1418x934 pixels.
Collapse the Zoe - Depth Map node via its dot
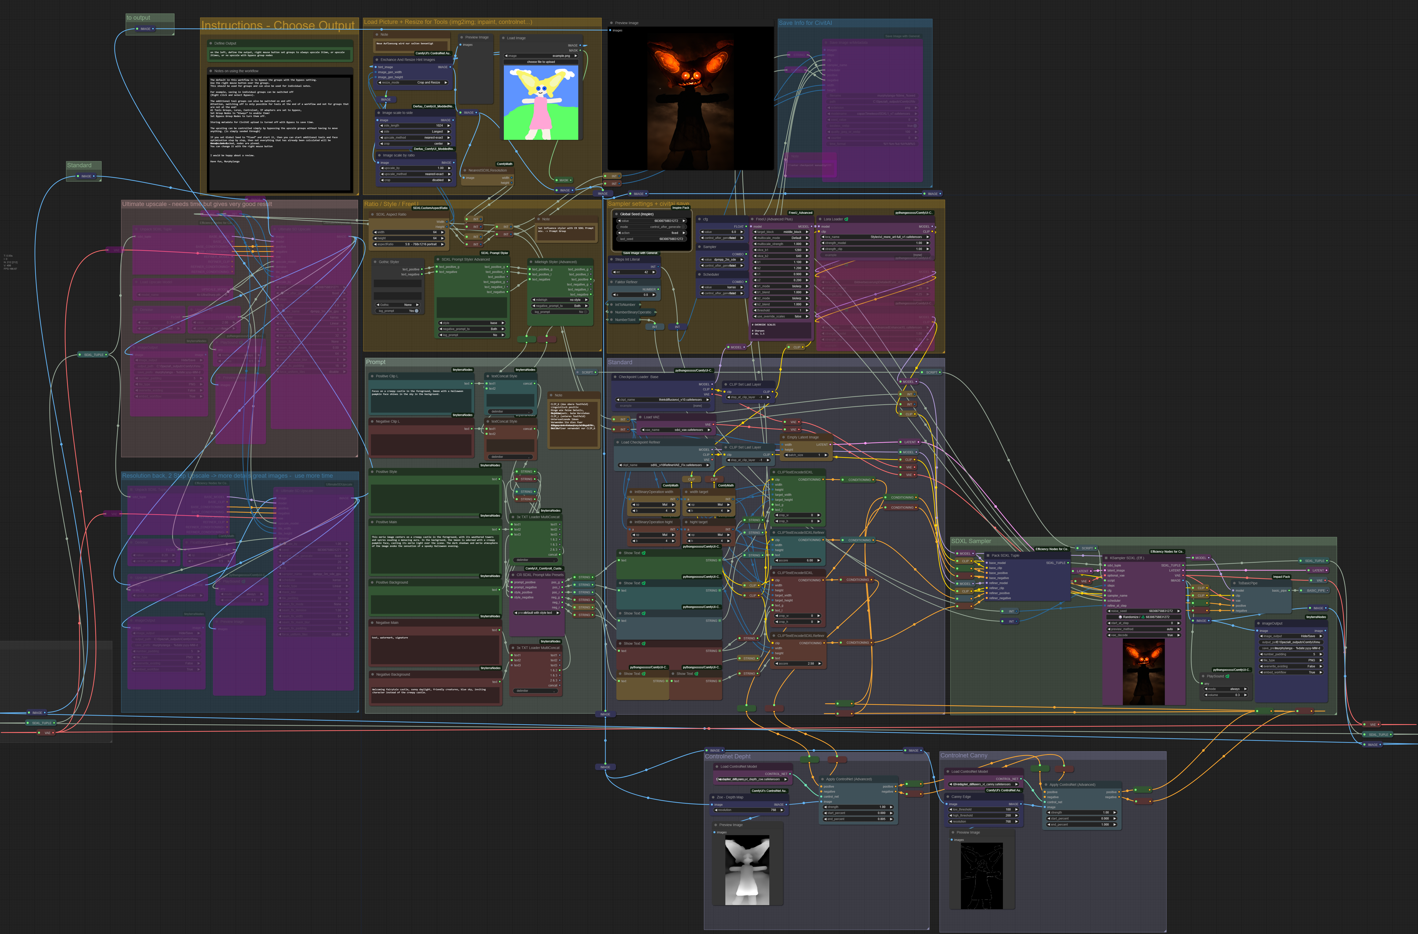pyautogui.click(x=713, y=797)
